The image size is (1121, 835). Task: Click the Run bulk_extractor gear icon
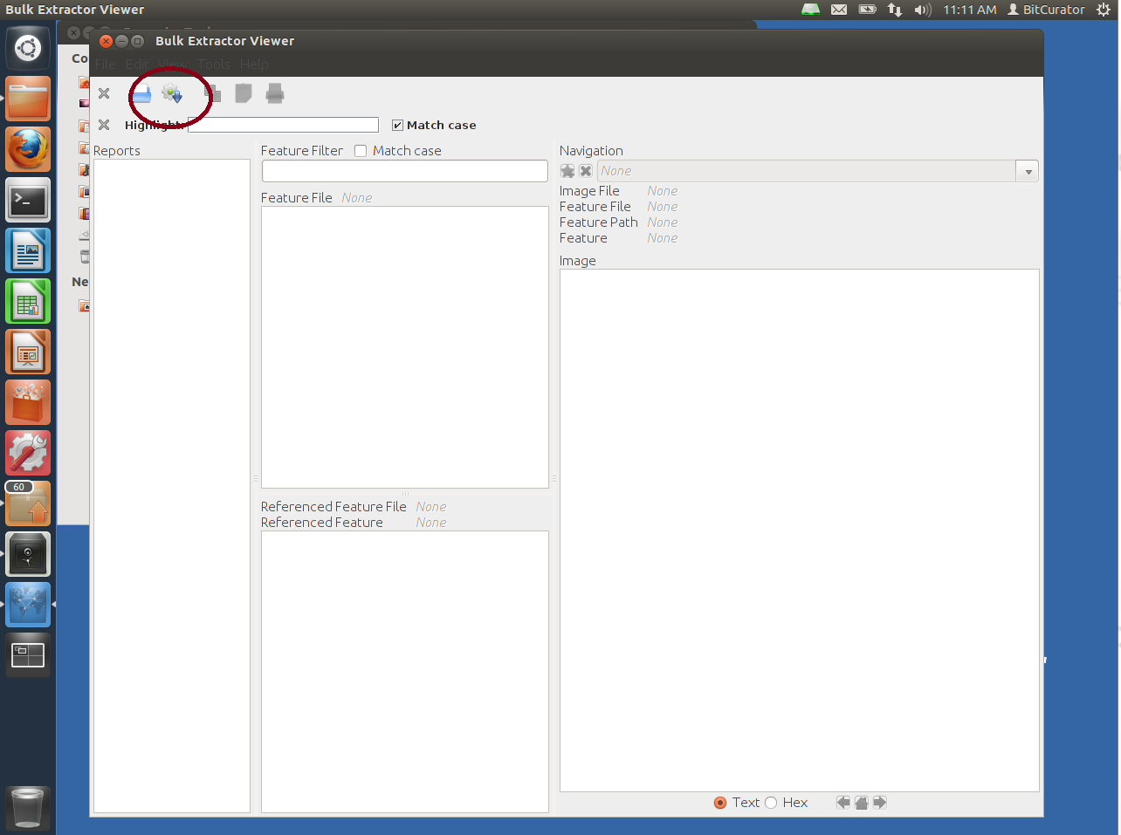172,93
